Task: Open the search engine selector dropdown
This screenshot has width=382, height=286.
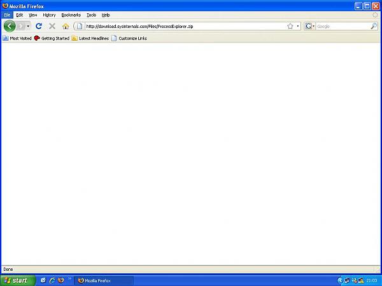Action: tap(310, 26)
